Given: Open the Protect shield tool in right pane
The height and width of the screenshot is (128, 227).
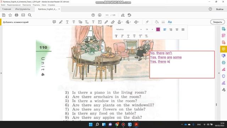Looking at the screenshot, I should pos(223,76).
